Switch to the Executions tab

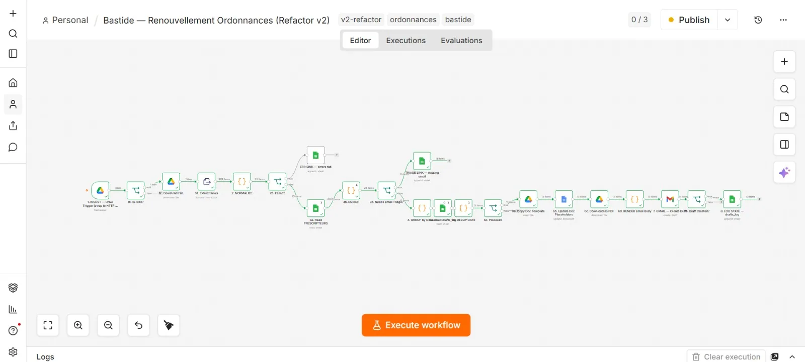(x=406, y=41)
